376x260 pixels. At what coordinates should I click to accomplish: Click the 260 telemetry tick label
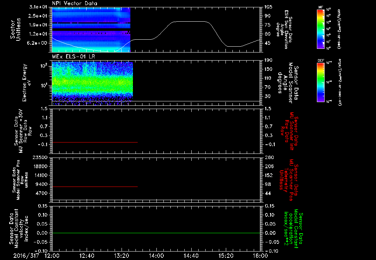(x=269, y=157)
